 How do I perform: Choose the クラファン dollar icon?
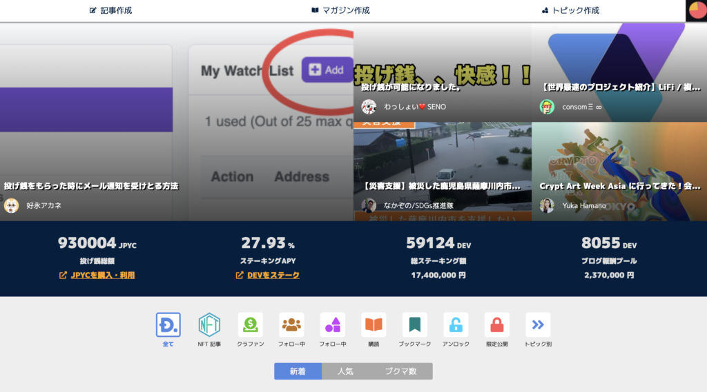(x=250, y=324)
